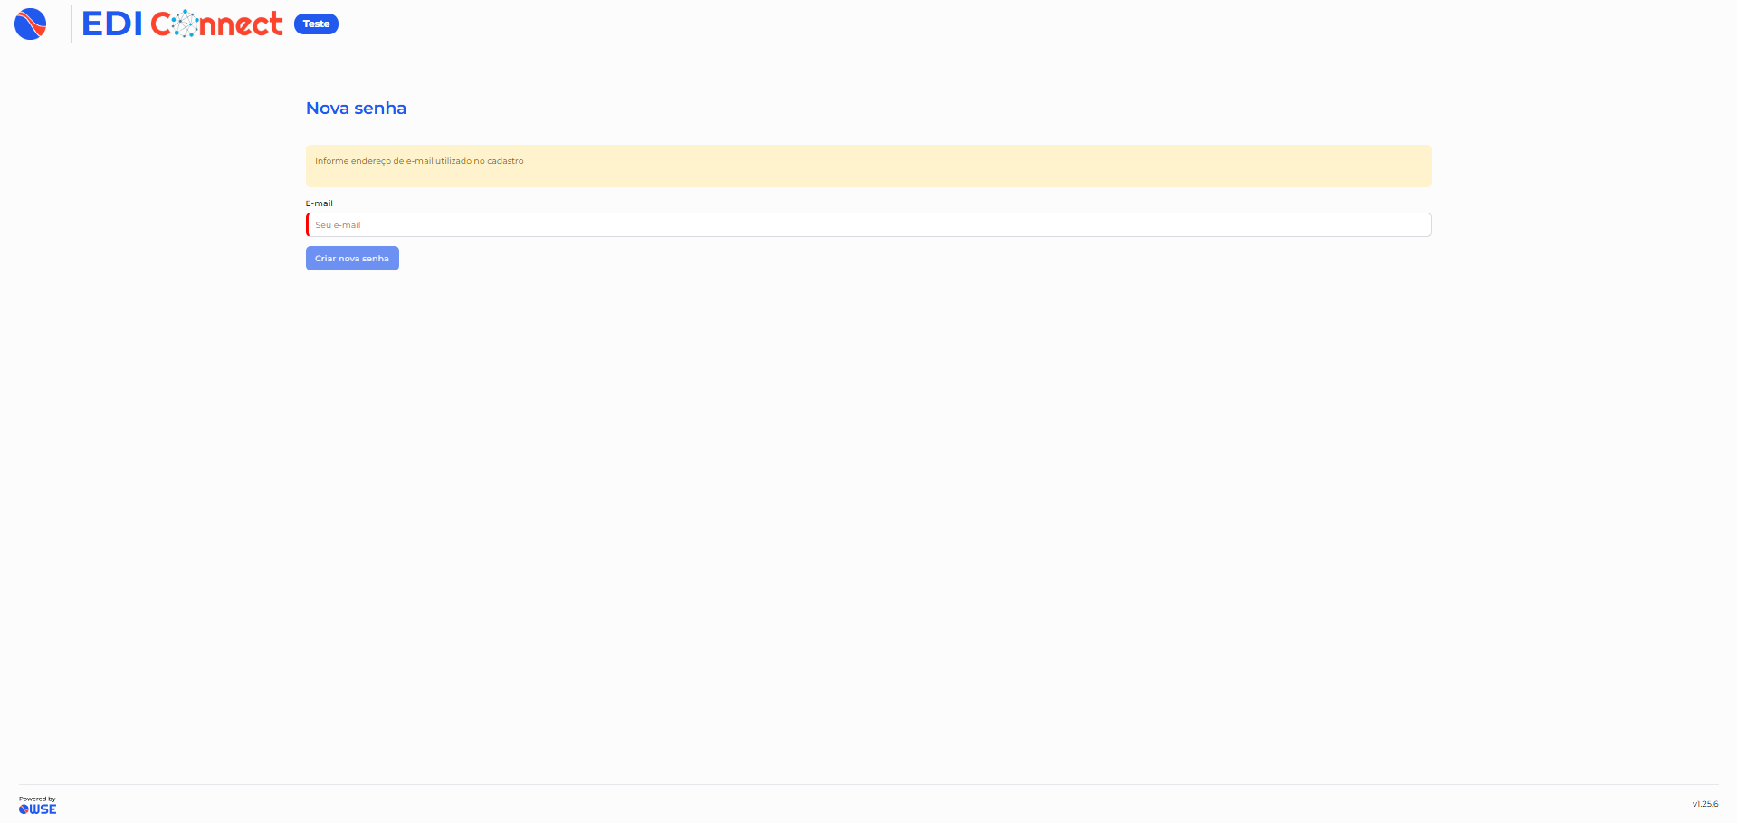
Task: Open the EDI Connect logo home link
Action: coord(182,24)
